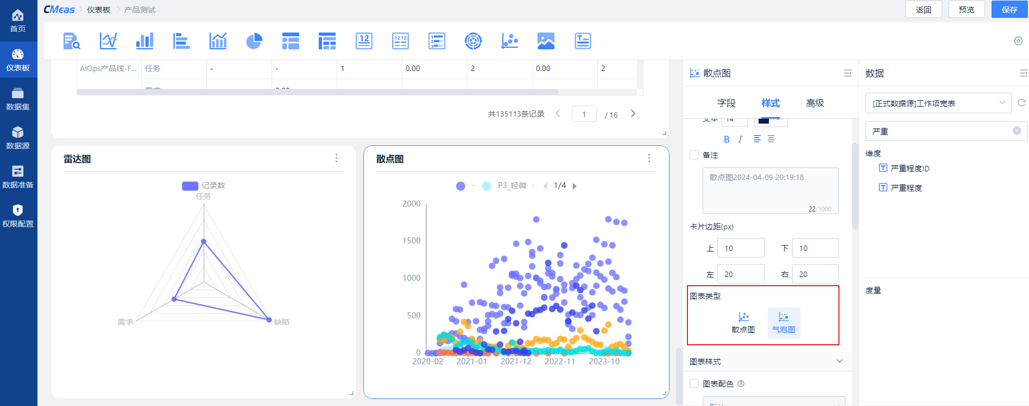Toggle bold text formatting
Screen dimensions: 1029x406
coord(727,139)
